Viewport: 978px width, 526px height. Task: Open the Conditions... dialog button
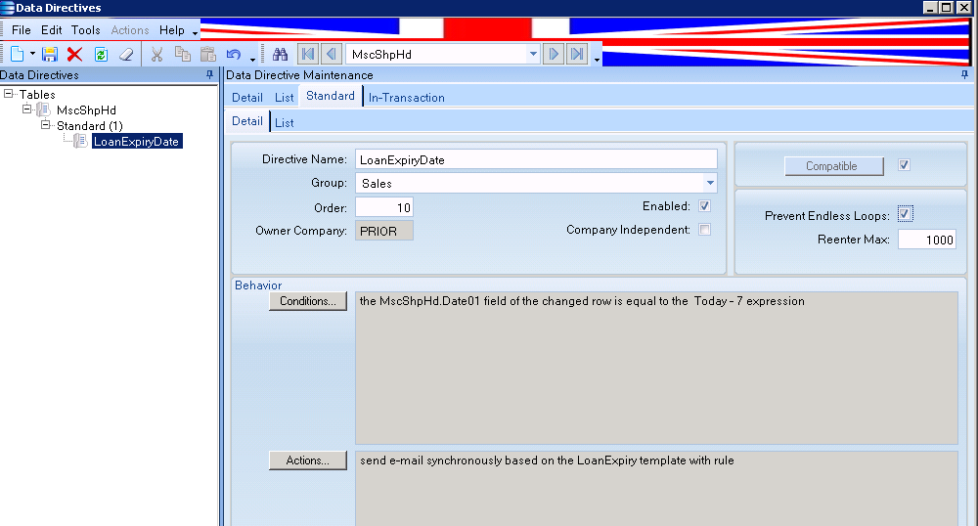pyautogui.click(x=308, y=301)
